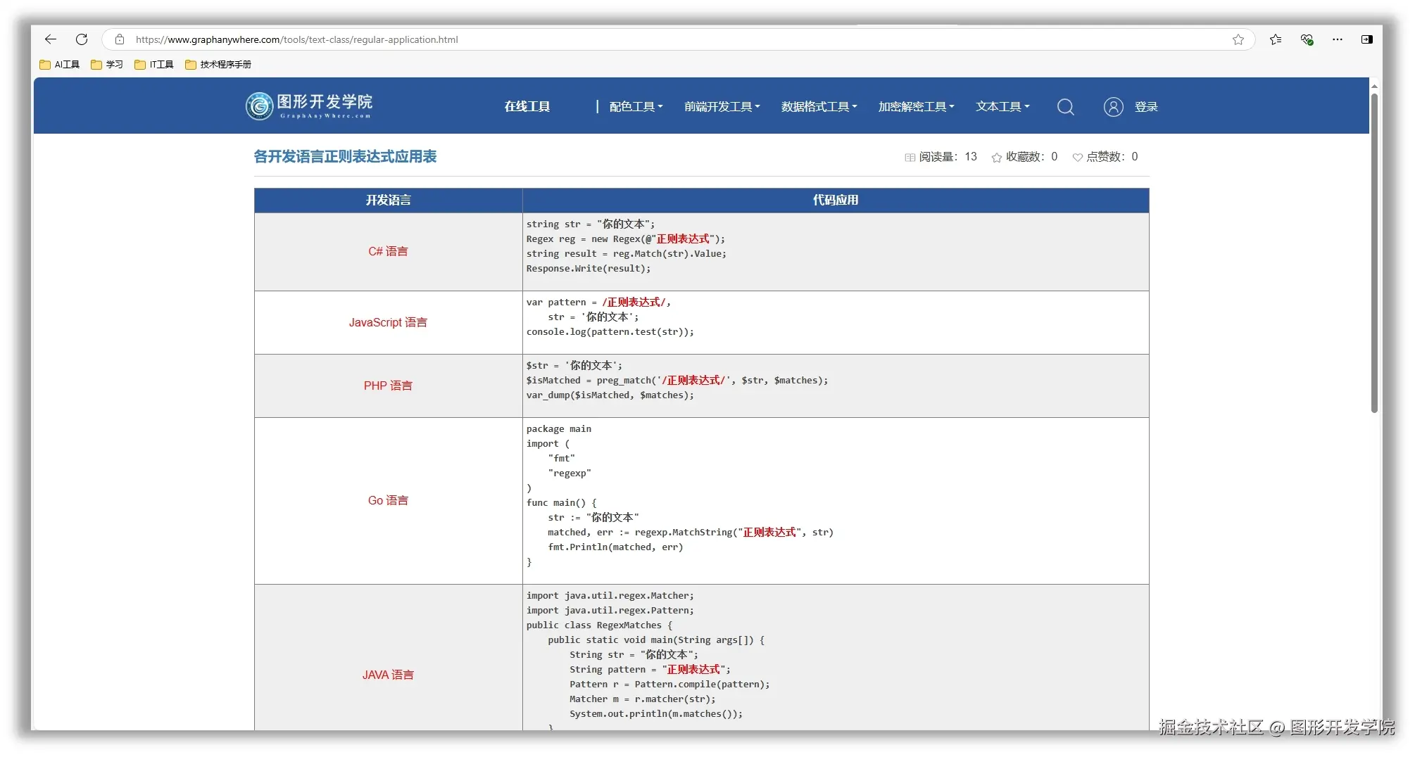Click the code line 'var_dump($isMatched, $matches);'
Viewport: 1415px width, 757px height.
(610, 395)
